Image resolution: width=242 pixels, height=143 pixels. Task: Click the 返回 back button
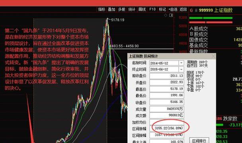[183, 10]
